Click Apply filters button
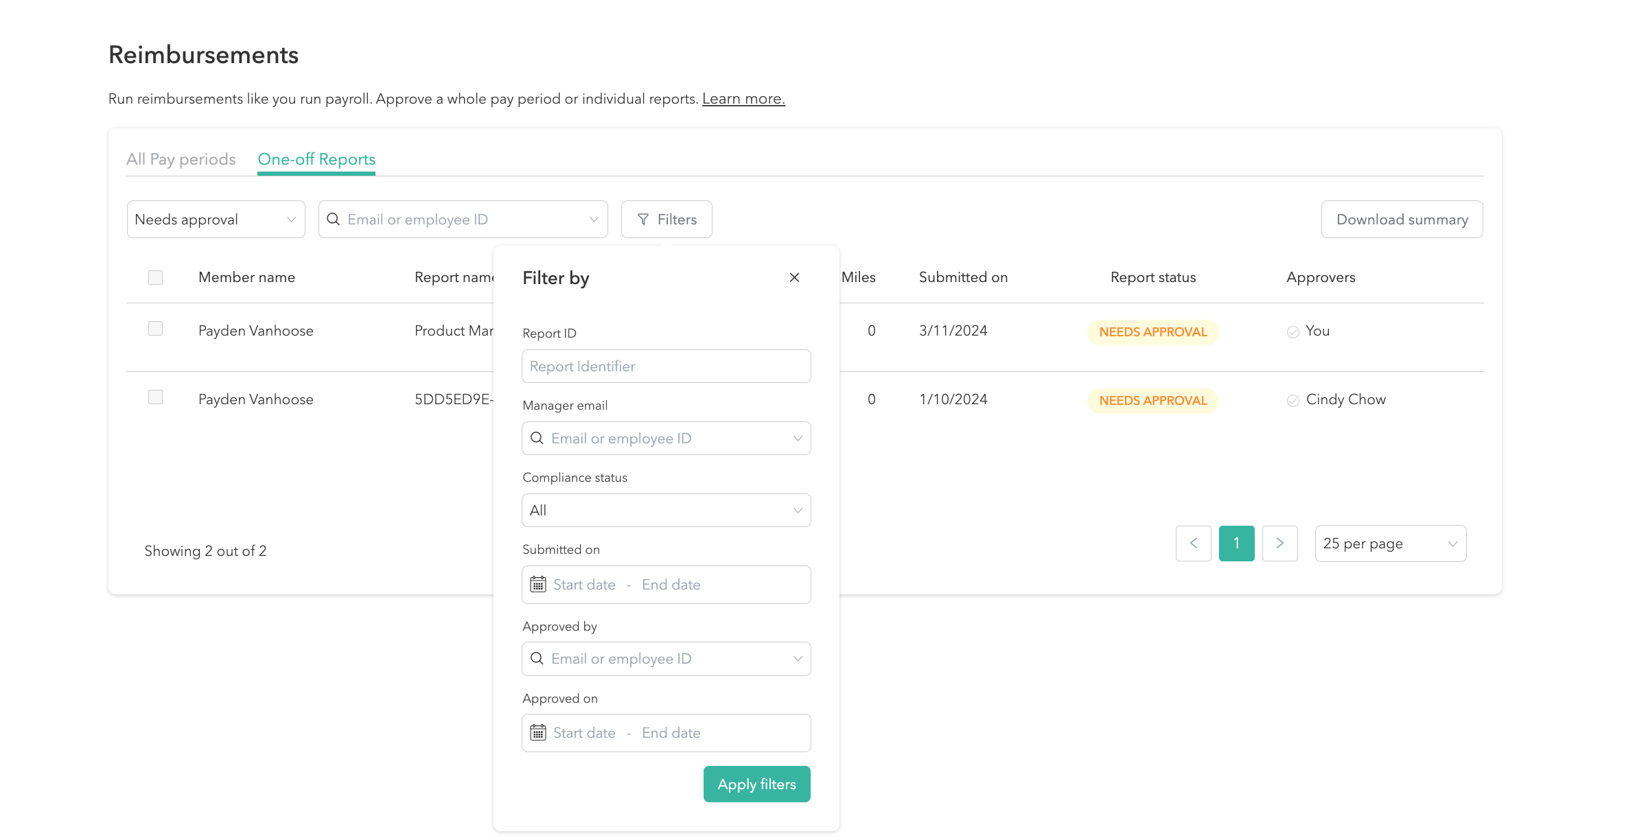Screen dimensions: 1646x840 [757, 784]
